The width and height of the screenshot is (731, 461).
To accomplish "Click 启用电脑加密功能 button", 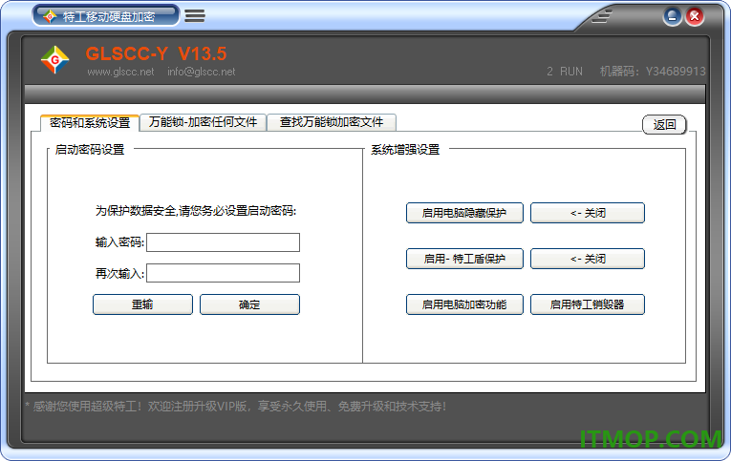I will tap(464, 304).
